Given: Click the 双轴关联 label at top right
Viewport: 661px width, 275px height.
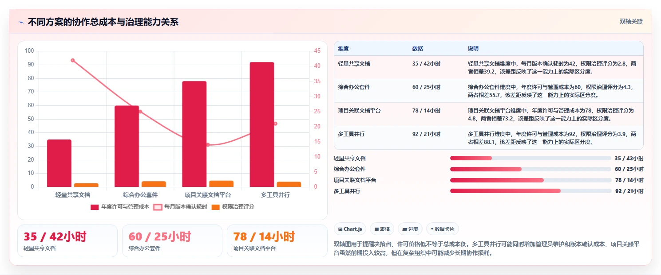Looking at the screenshot, I should [631, 21].
